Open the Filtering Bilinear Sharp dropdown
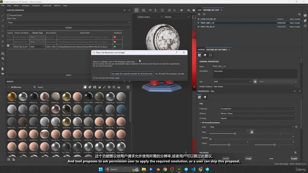Image resolution: width=308 pixels, height=173 pixels. coord(258,113)
